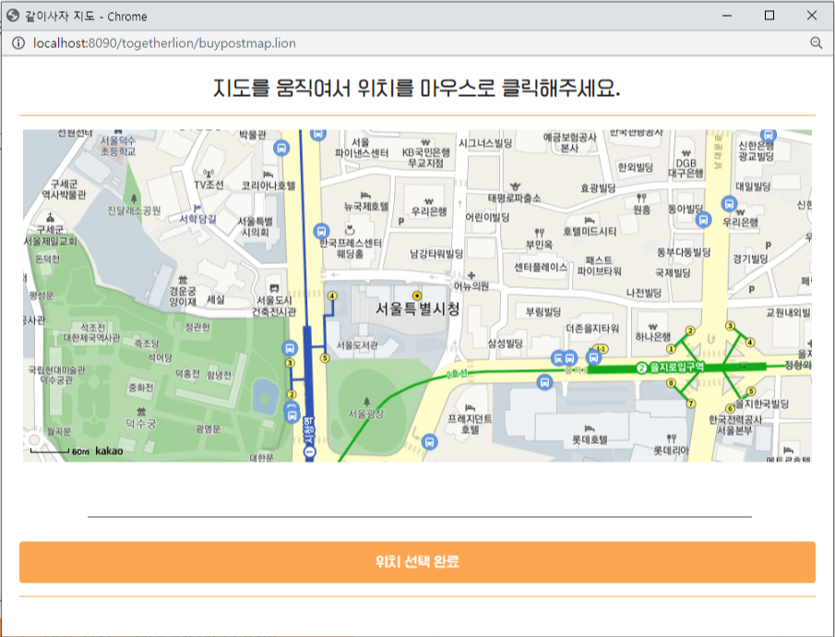Click the 더존을지타워 label
The height and width of the screenshot is (637, 835).
click(592, 329)
